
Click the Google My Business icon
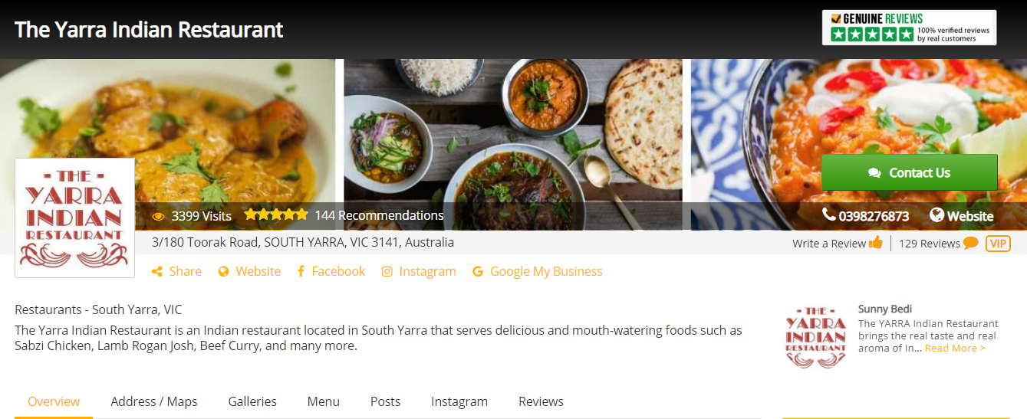coord(478,271)
